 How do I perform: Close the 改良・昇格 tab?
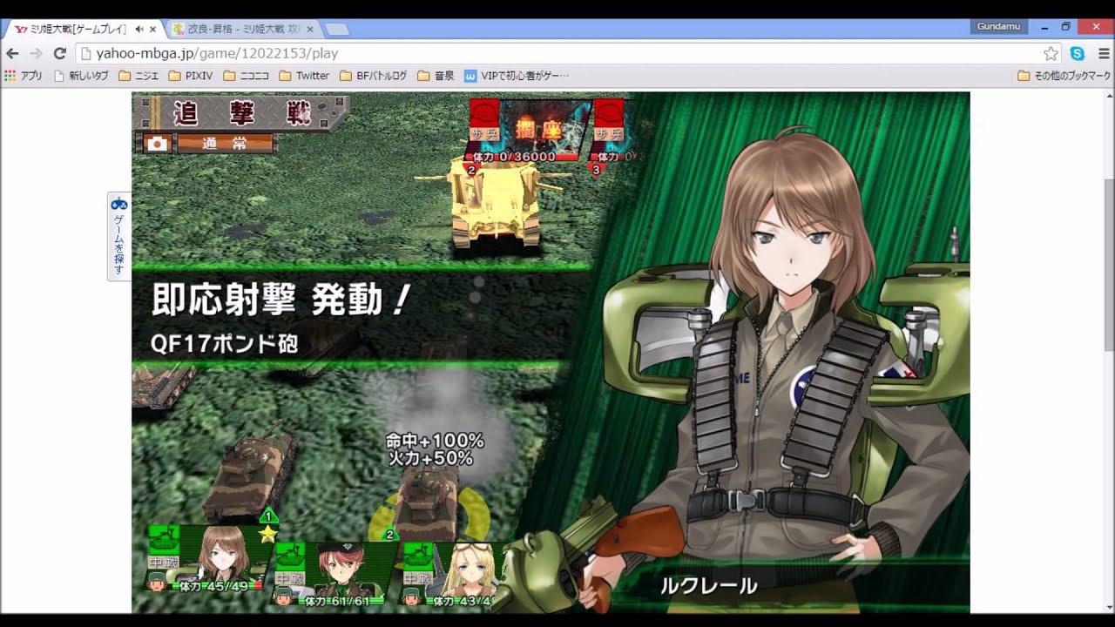(x=309, y=29)
